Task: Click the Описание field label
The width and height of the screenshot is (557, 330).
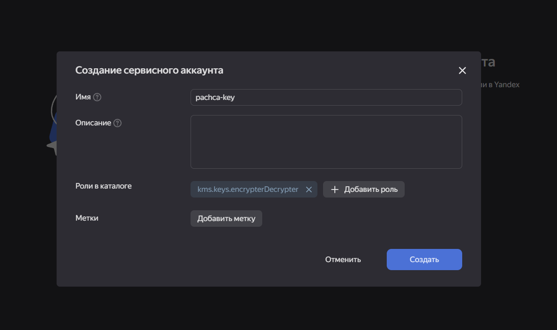Action: pyautogui.click(x=93, y=123)
